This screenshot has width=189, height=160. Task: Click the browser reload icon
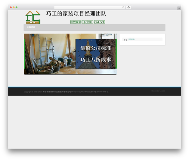tap(123, 8)
